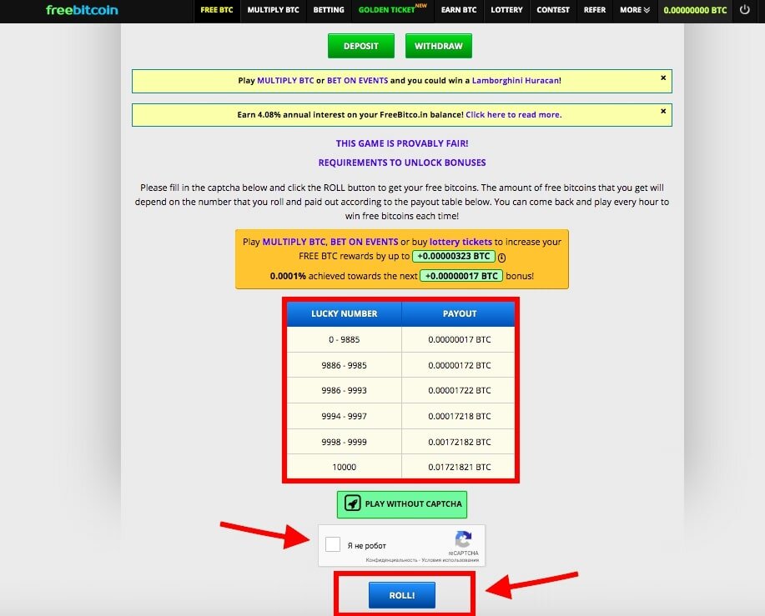Click the "10000" lucky number cell
Image resolution: width=765 pixels, height=616 pixels.
click(344, 467)
